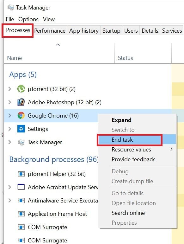Expand Antimalware Service Executable row
The width and height of the screenshot is (184, 244).
point(10,200)
